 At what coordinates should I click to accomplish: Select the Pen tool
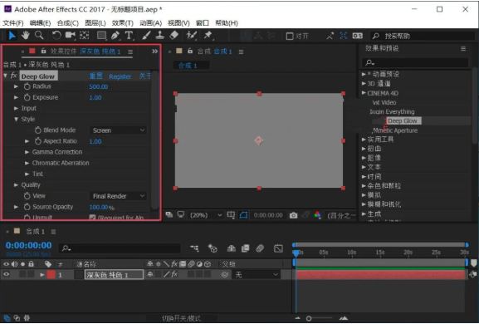[x=115, y=36]
